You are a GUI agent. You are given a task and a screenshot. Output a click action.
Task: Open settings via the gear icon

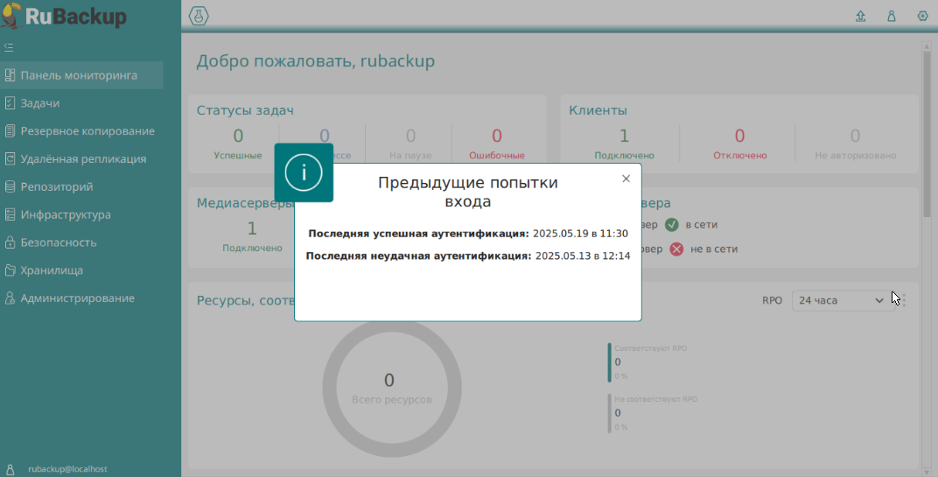click(922, 16)
